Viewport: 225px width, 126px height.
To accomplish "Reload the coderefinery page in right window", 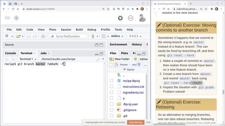I will (x=164, y=9).
